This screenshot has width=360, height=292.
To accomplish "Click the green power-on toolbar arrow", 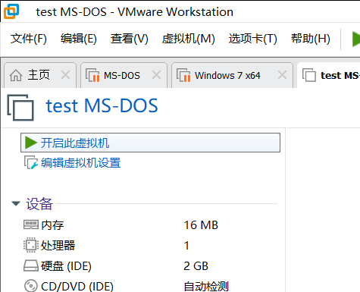I will coord(356,39).
